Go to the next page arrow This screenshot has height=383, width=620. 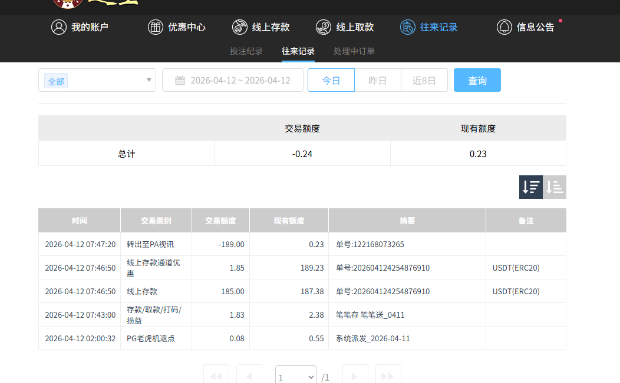click(x=355, y=376)
